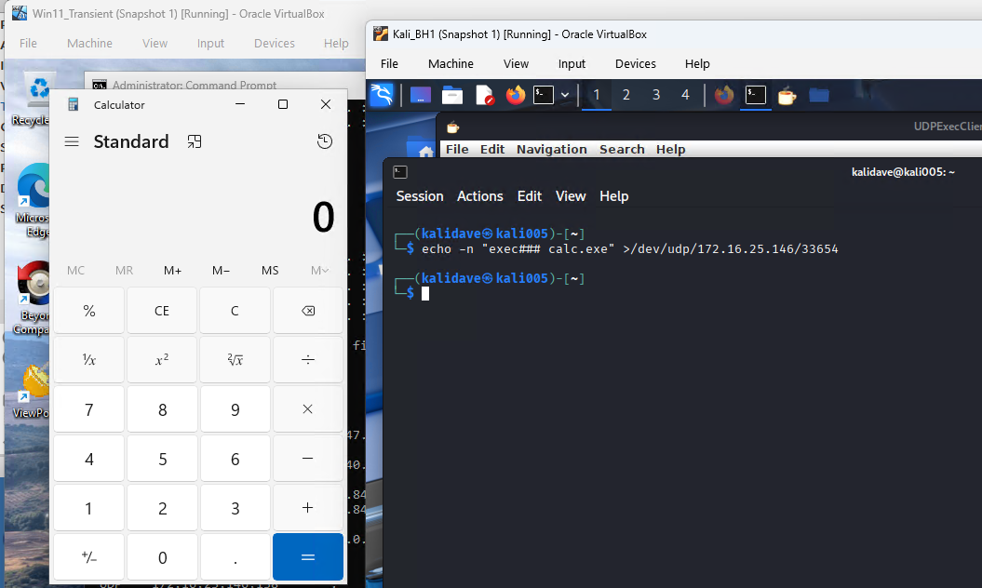982x588 pixels.
Task: Open the Machine menu of Win11 VirtualBox
Action: [x=89, y=43]
